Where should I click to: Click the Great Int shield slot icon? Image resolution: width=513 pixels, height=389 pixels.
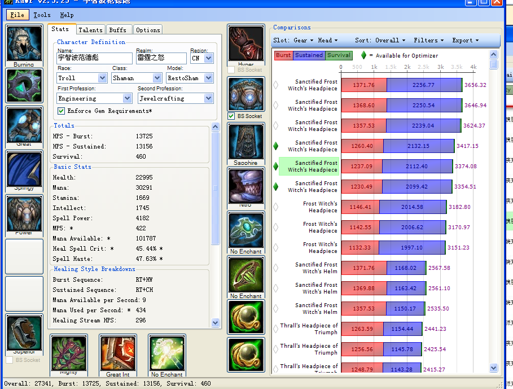point(118,353)
